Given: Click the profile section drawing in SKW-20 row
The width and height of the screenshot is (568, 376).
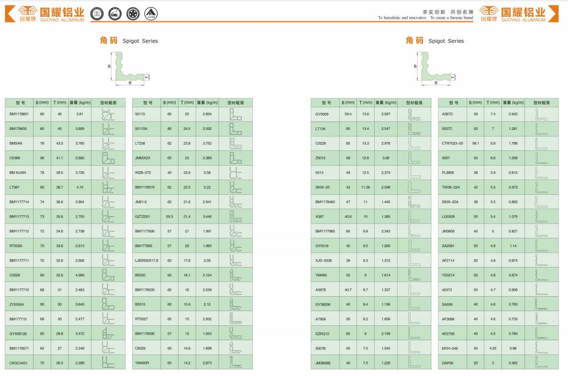Looking at the screenshot, I should pos(414,187).
